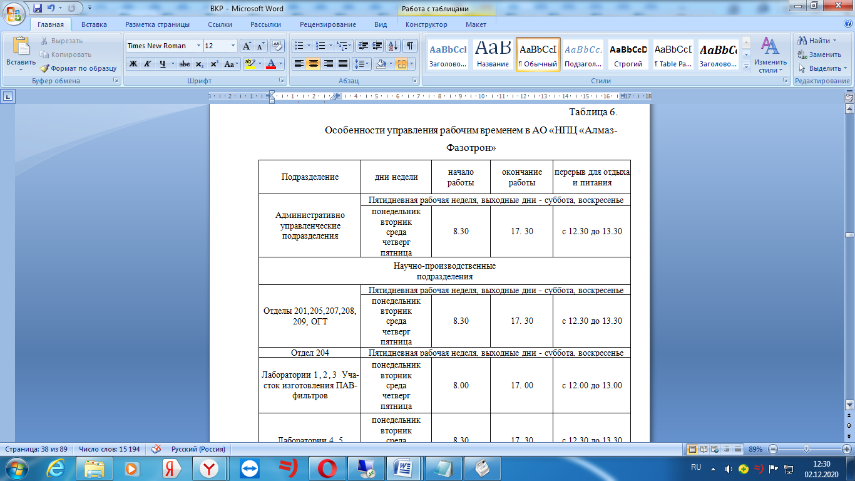Open the line spacing dropdown
The height and width of the screenshot is (481, 855).
(362, 64)
